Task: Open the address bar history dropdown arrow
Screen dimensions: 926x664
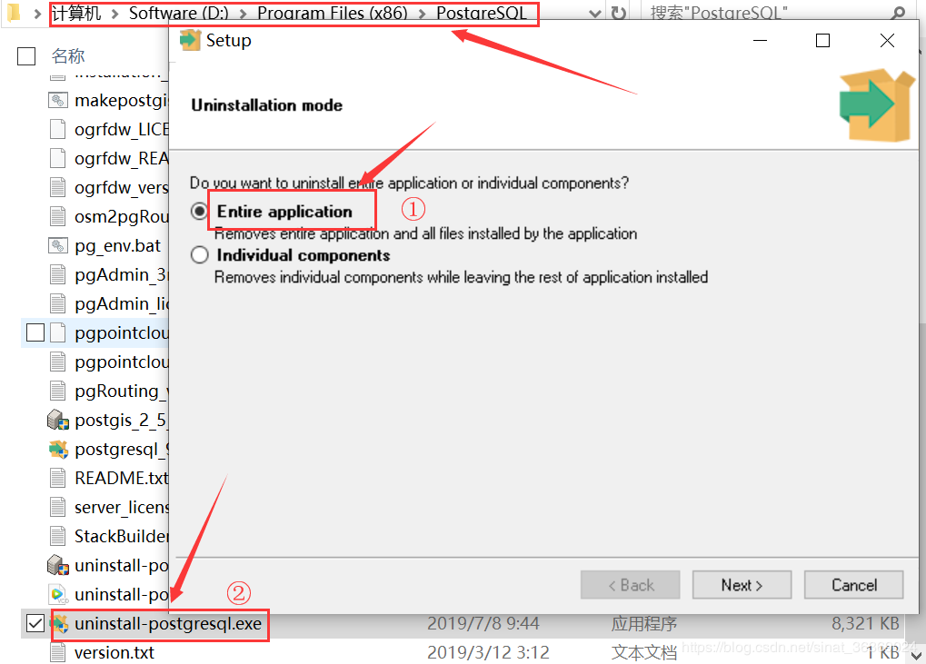Action: (x=595, y=14)
